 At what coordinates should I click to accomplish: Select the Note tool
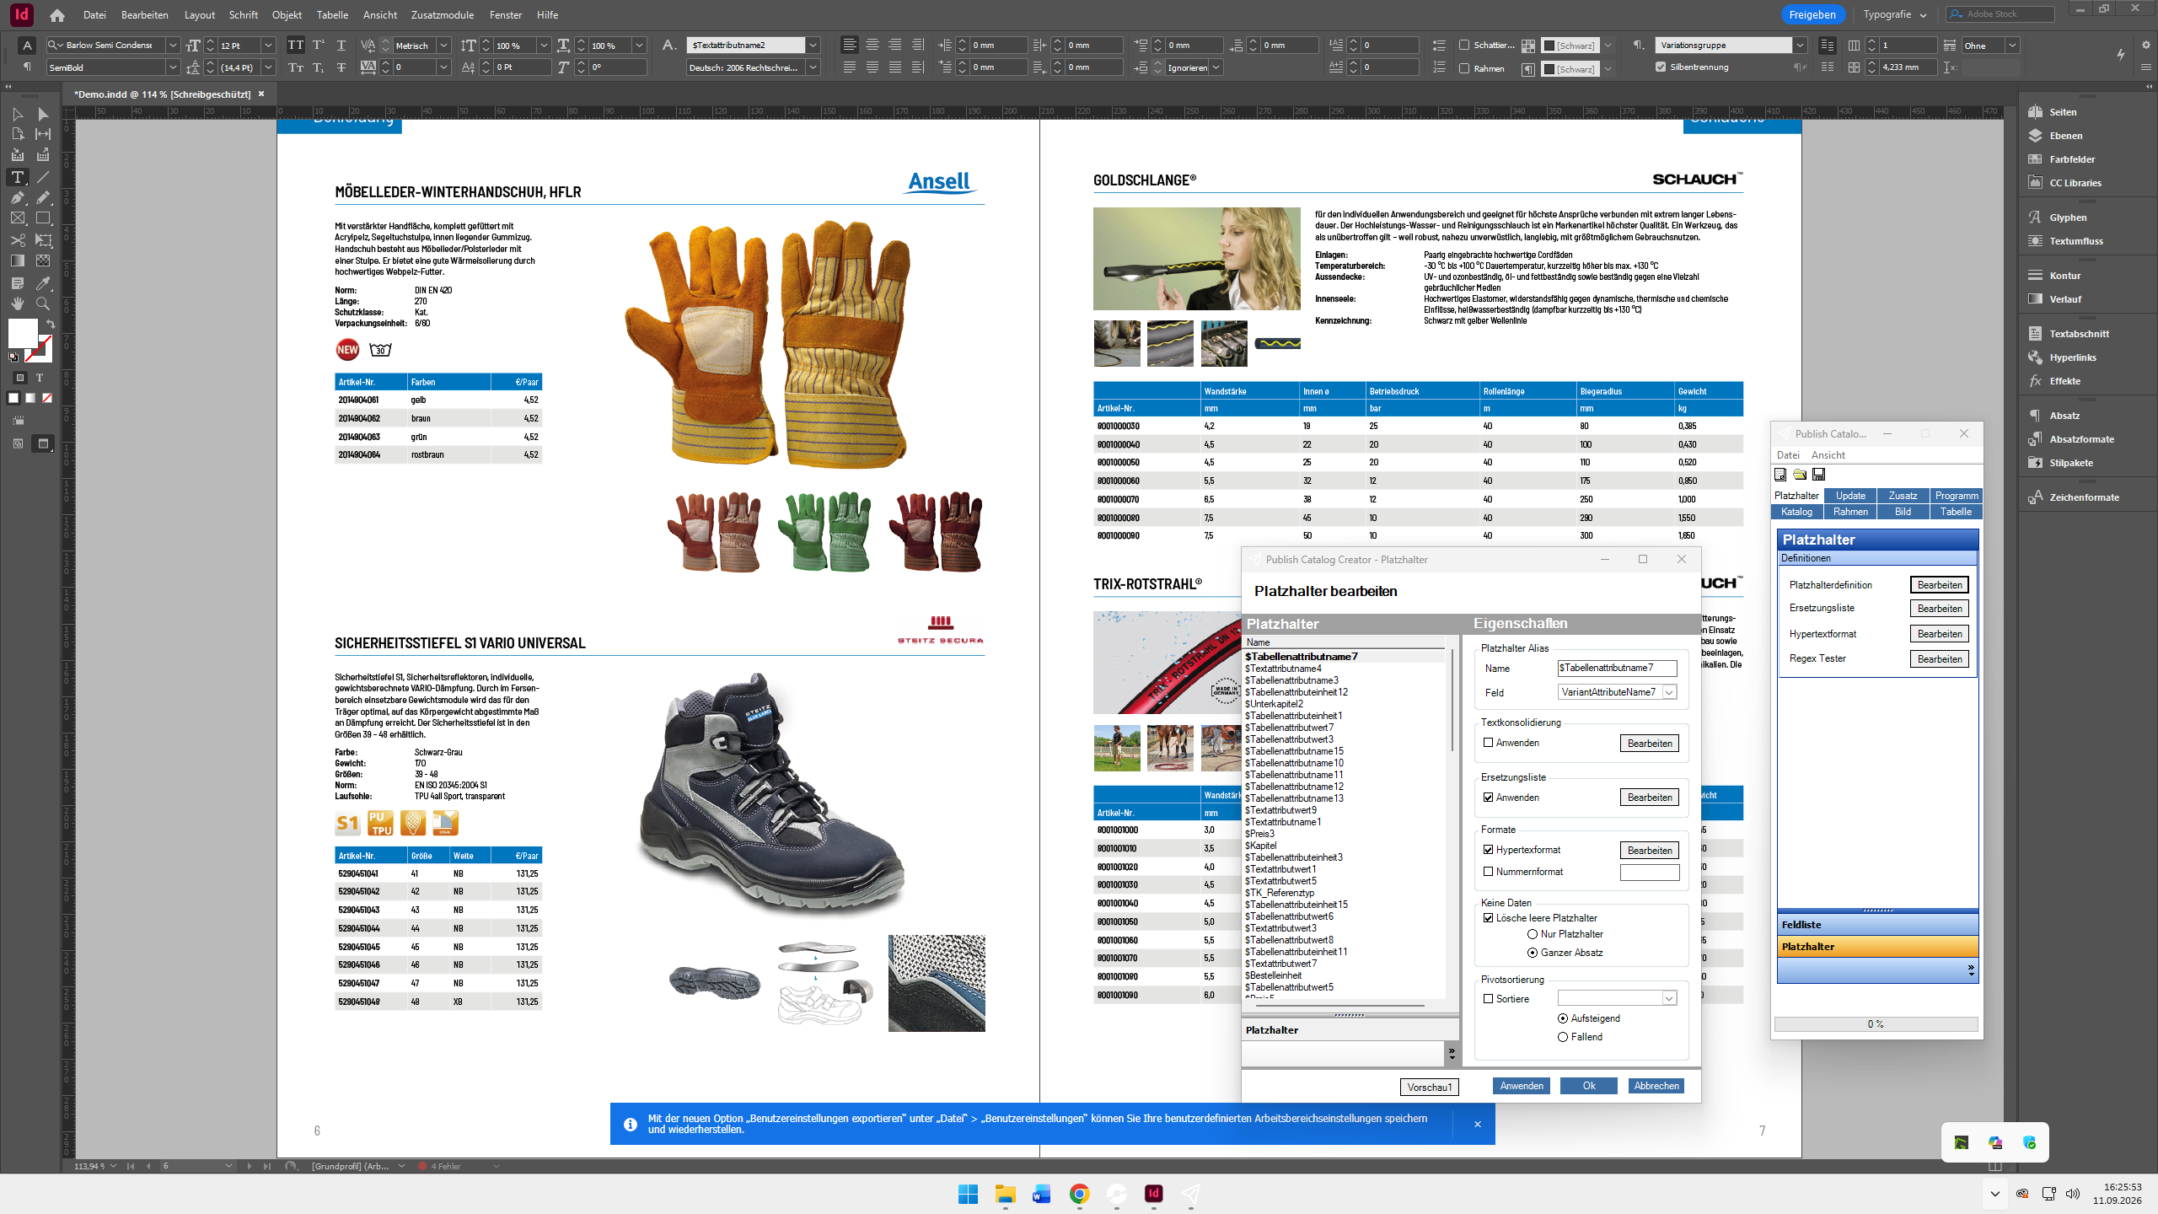click(18, 283)
